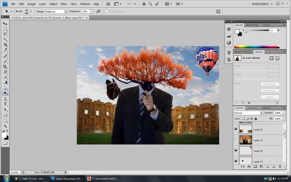The height and width of the screenshot is (182, 291).
Task: Click the Rotate View tool in application bar
Action: click(x=157, y=4)
